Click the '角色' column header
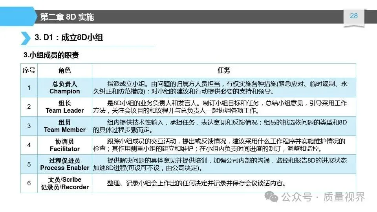Viewport: 377px width, 212px height. click(65, 70)
